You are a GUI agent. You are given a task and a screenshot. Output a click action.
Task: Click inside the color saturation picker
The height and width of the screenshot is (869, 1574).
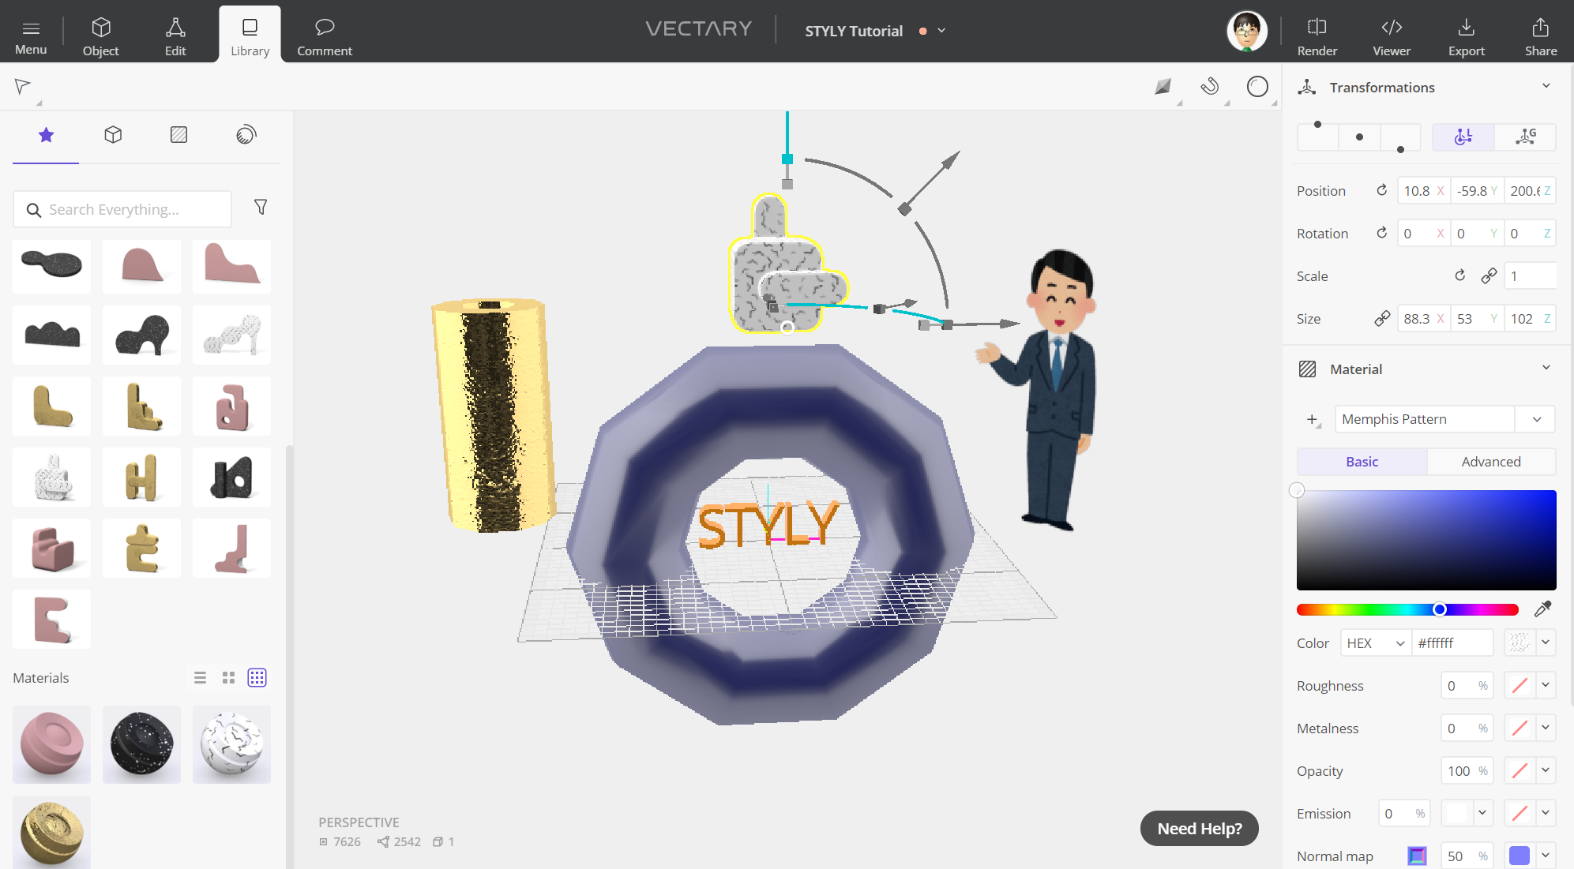click(x=1426, y=540)
